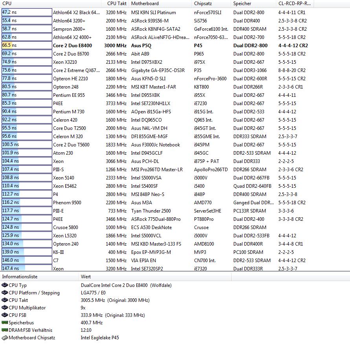Click CPU Typ chip icon

(x=5, y=285)
